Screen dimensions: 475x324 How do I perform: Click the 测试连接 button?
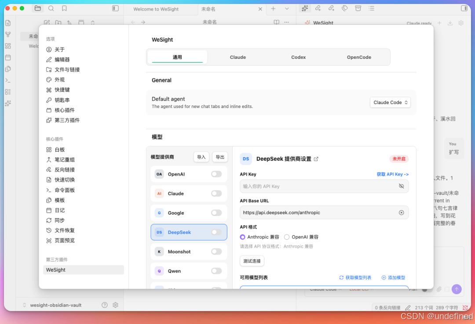click(x=252, y=261)
